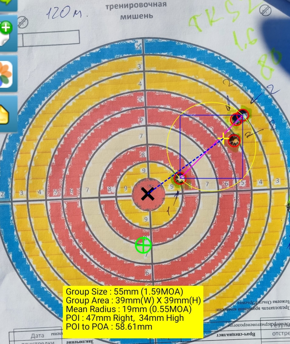The image size is (290, 344).
Task: Select the shot marker beside the yellow cross
Action: coord(235,140)
